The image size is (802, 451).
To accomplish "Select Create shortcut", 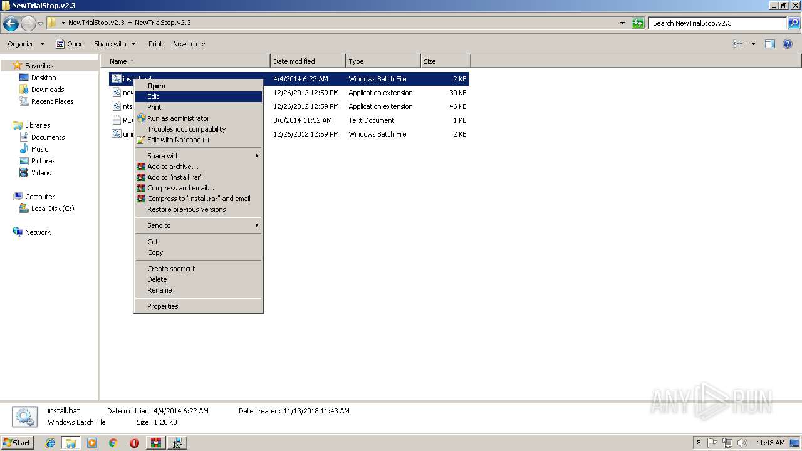I will [199, 269].
